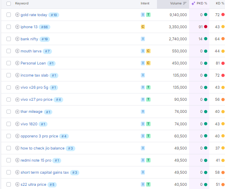Check the mouth larva row checkbox
The height and width of the screenshot is (189, 225).
click(8, 51)
